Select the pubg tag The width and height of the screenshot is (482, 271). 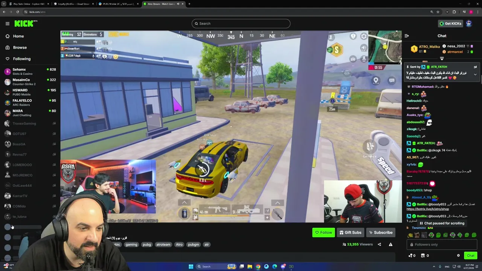(147, 244)
